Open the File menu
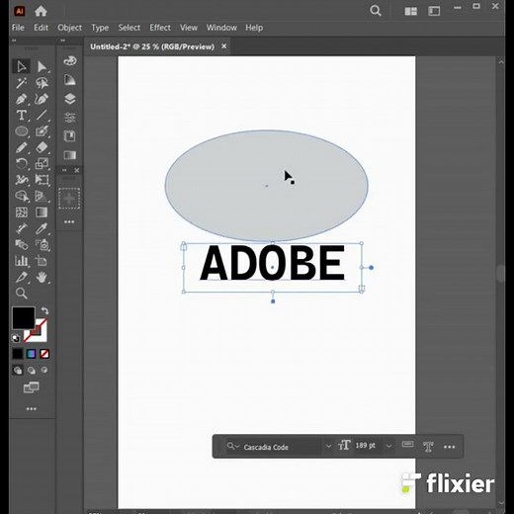This screenshot has height=514, width=514. (x=18, y=28)
